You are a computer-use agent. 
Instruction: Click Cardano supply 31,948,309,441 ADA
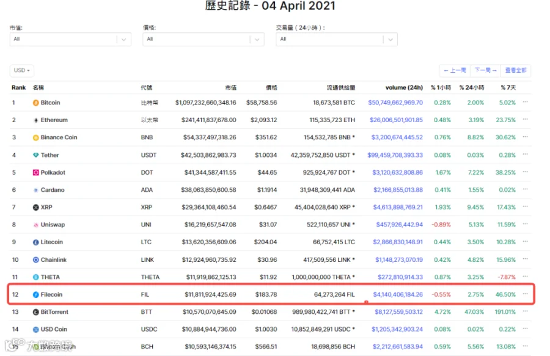click(x=328, y=190)
